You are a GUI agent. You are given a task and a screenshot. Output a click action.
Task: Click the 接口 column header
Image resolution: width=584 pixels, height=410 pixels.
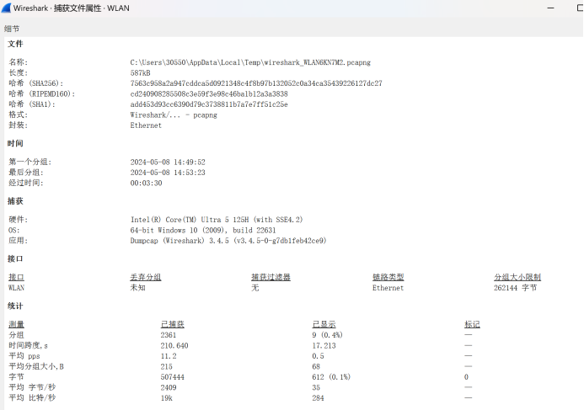tap(16, 277)
